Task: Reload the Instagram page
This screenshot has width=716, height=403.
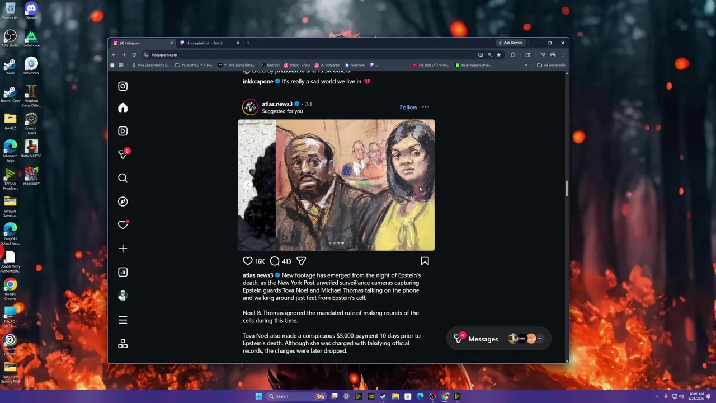Action: click(x=134, y=55)
